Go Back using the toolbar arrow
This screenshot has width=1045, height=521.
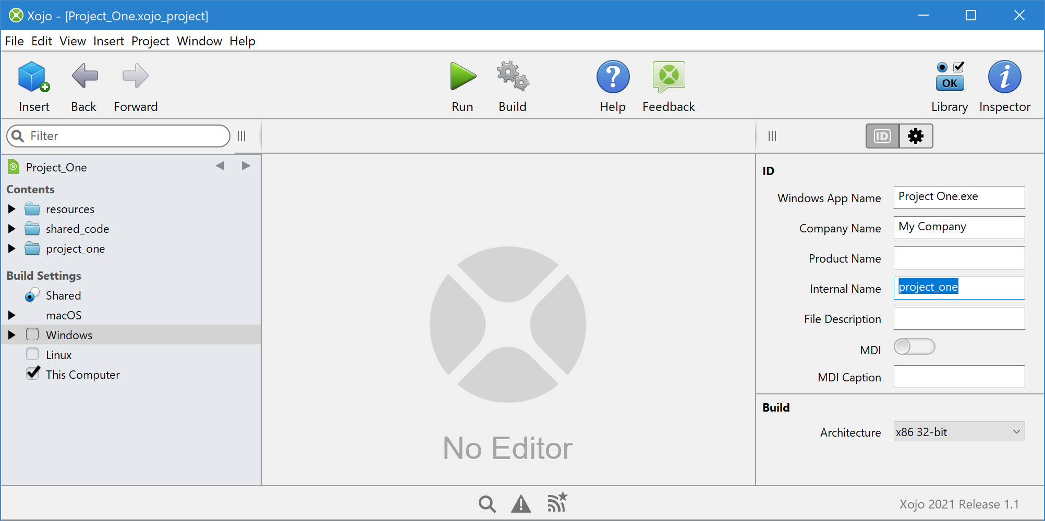click(x=84, y=76)
